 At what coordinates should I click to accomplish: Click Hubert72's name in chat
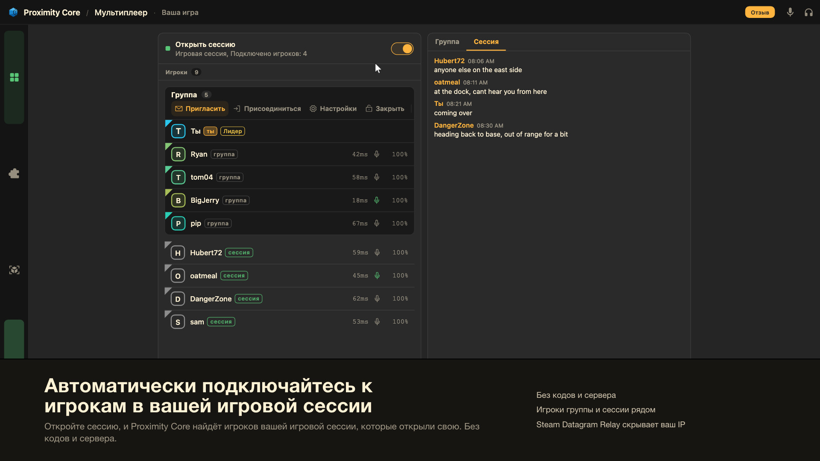[449, 61]
